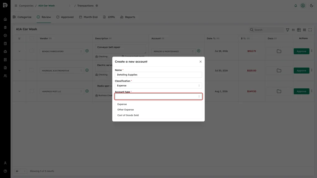Viewport: 317px width, 178px height.
Task: Approve the Beneke Fabricators transaction
Action: pyautogui.click(x=302, y=51)
